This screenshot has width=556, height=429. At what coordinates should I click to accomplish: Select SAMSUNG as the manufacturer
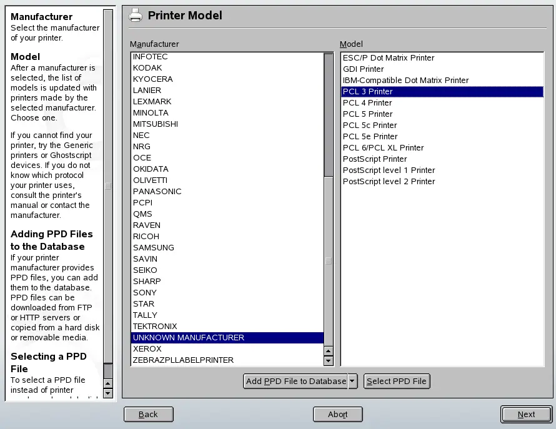point(153,248)
